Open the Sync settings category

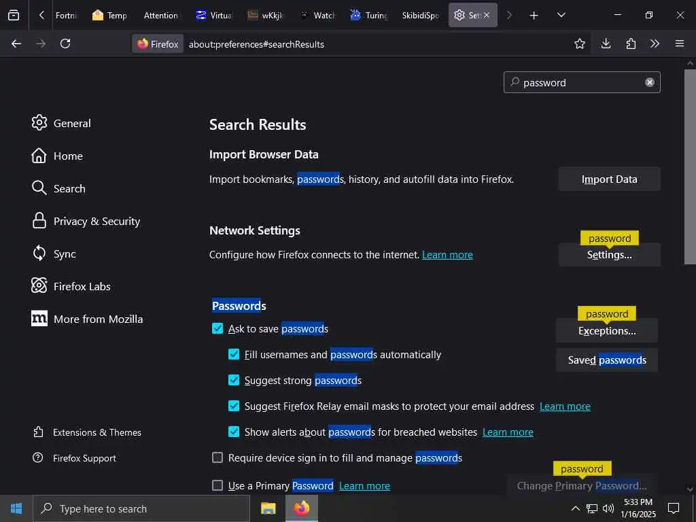click(x=54, y=254)
